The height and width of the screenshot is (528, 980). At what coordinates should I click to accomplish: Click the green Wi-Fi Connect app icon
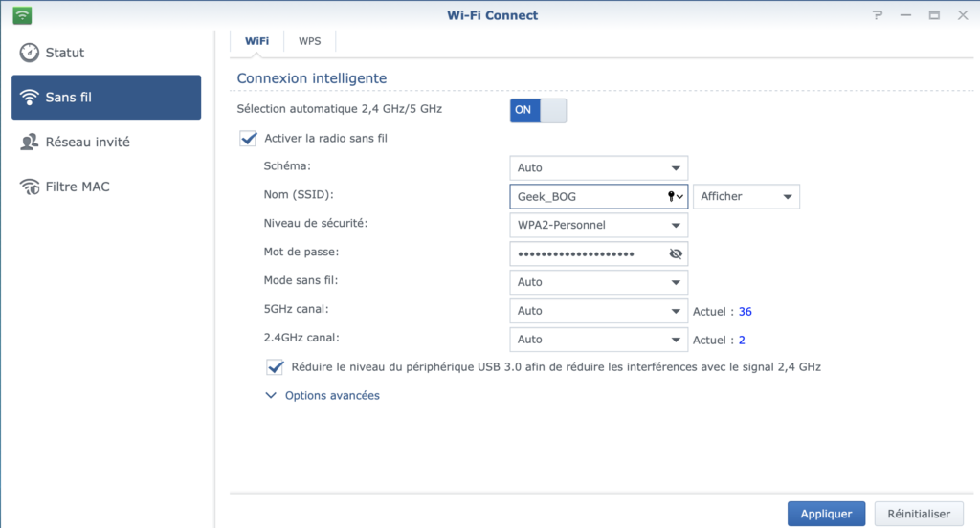point(23,15)
